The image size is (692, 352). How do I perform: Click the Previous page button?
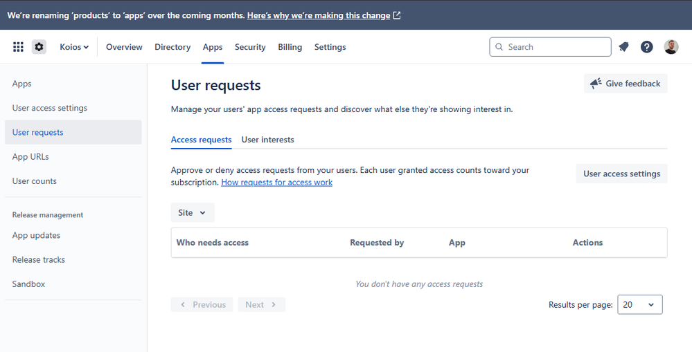[x=202, y=304]
